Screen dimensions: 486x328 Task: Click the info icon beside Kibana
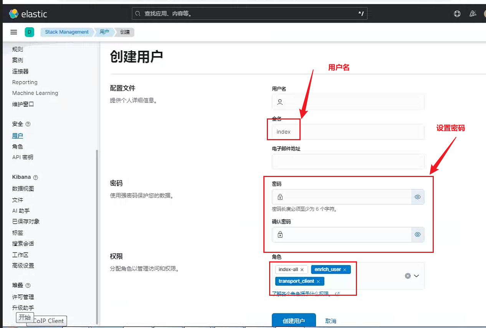pyautogui.click(x=36, y=177)
